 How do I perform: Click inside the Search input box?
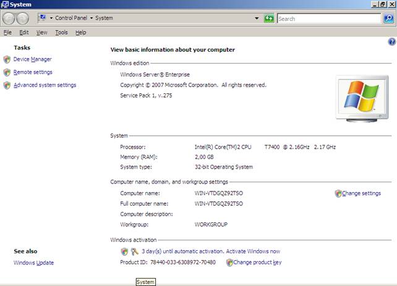(x=329, y=19)
